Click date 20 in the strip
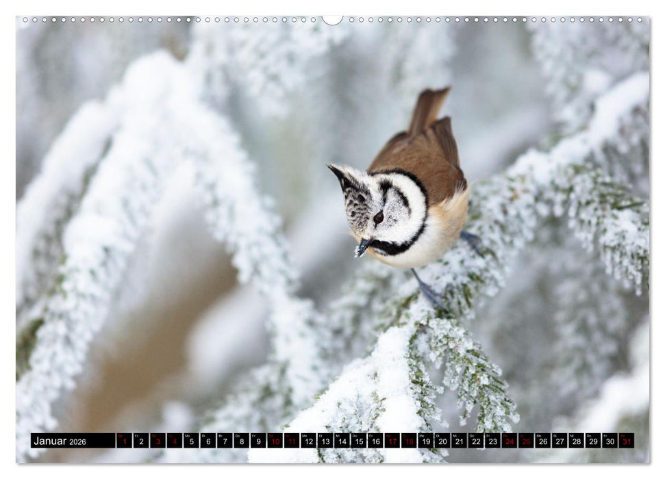Viewport: 665px width, 479px height. [443, 443]
